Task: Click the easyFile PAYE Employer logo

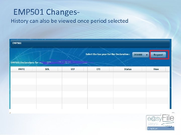Action: (x=160, y=122)
